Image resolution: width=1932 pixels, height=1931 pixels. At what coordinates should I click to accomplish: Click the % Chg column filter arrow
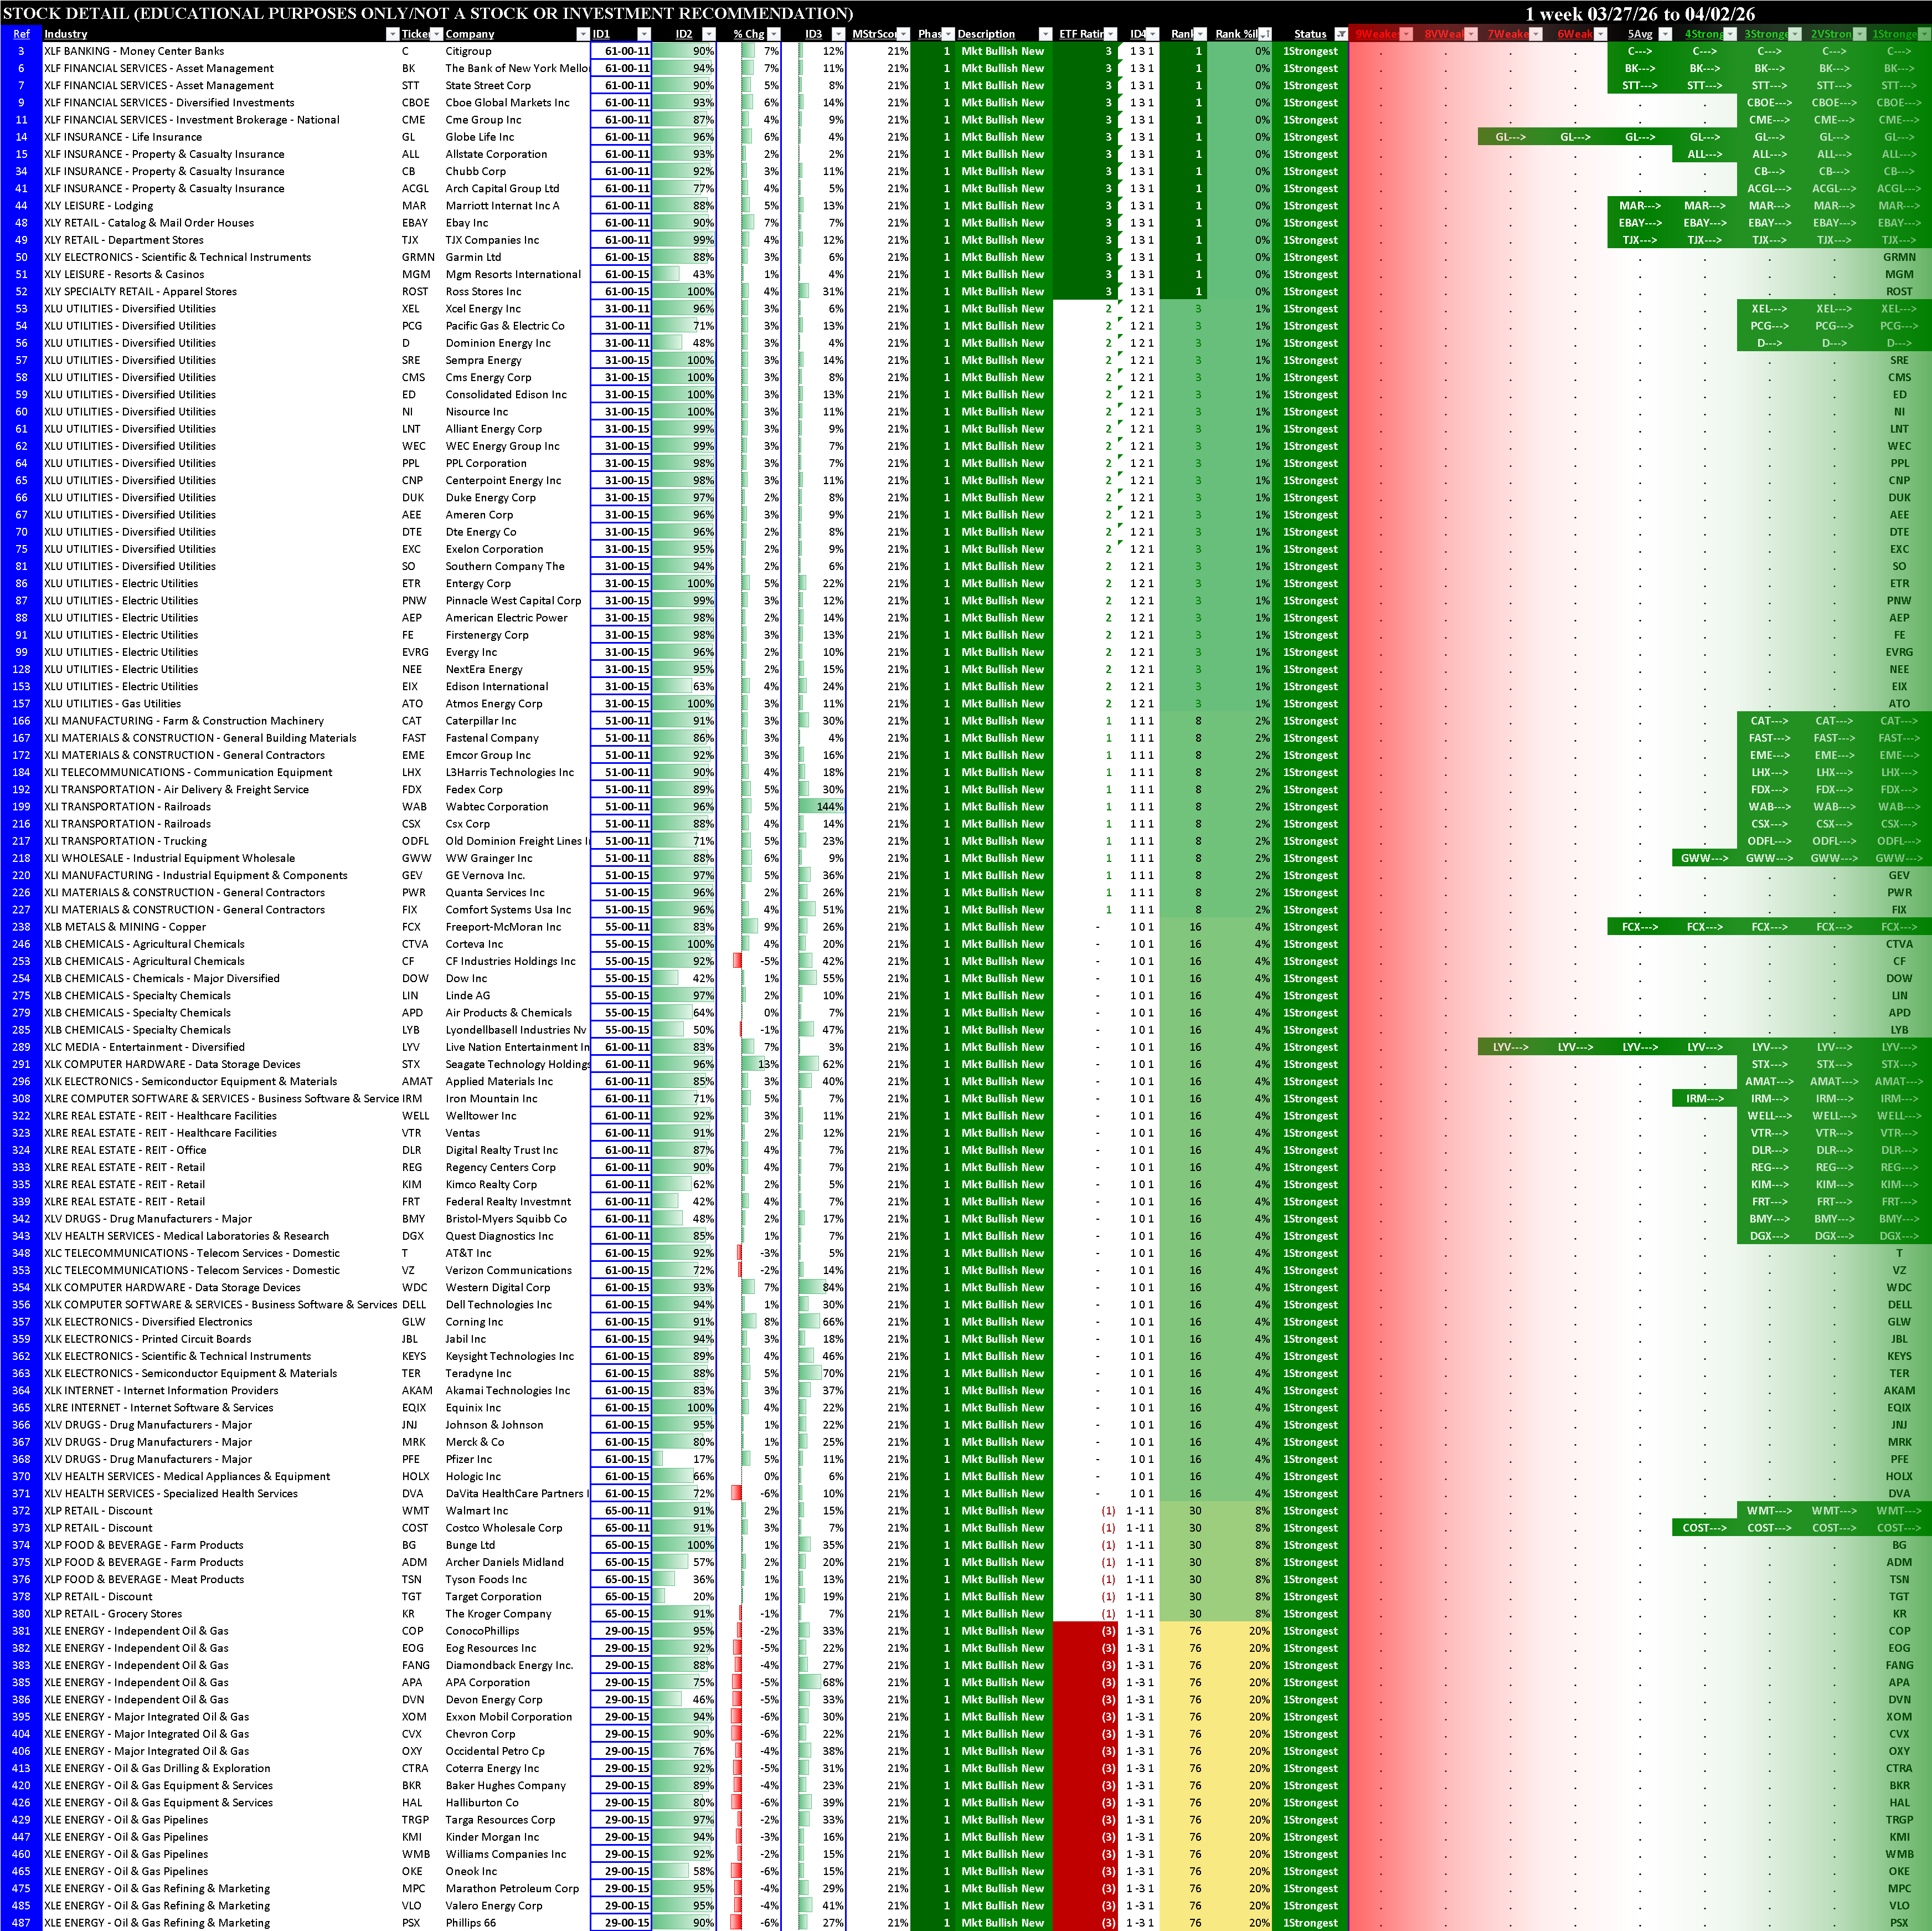click(x=775, y=34)
